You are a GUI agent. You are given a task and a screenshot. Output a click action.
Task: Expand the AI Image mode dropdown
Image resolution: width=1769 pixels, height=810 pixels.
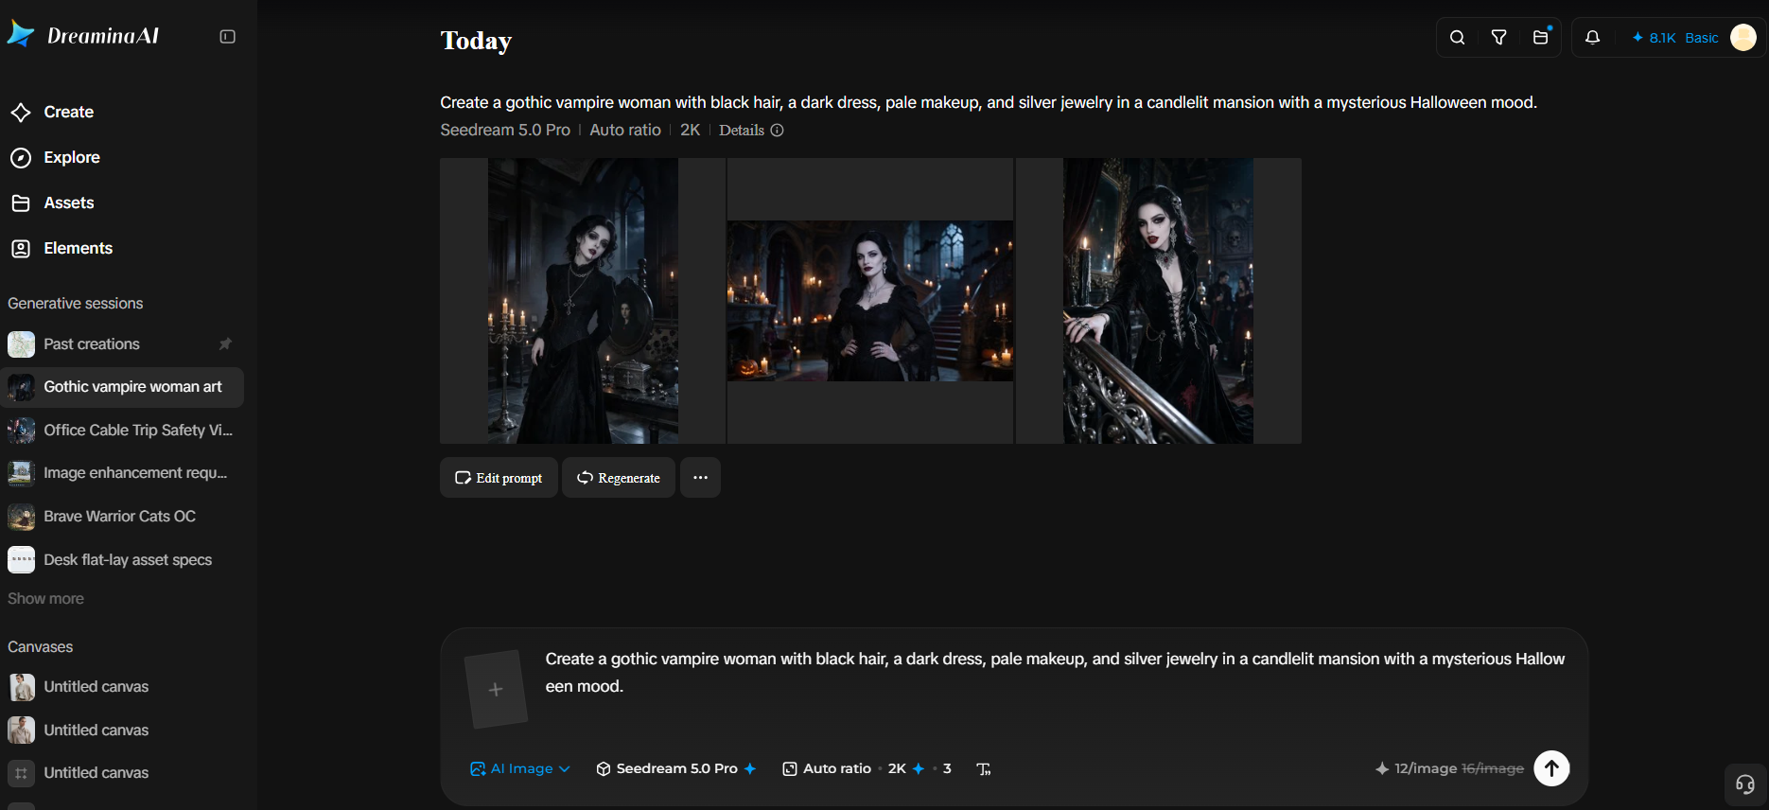[520, 769]
